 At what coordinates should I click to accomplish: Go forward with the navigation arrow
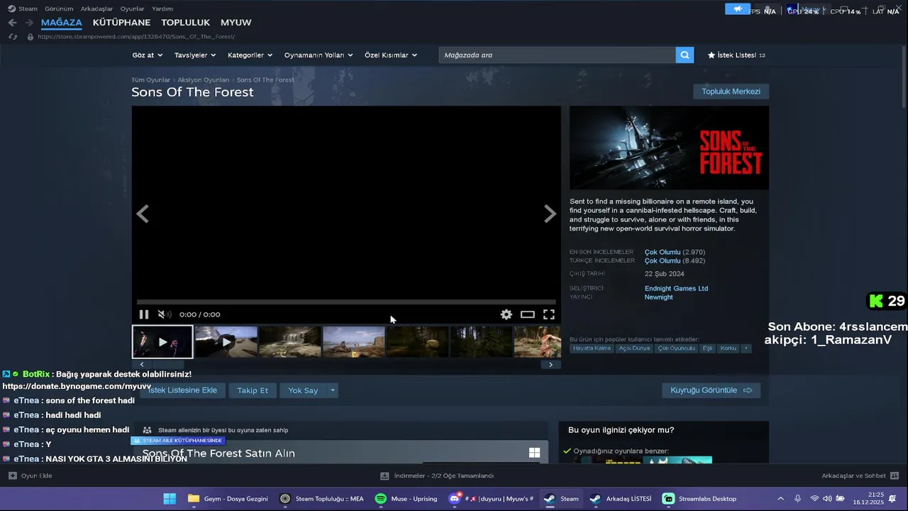29,23
